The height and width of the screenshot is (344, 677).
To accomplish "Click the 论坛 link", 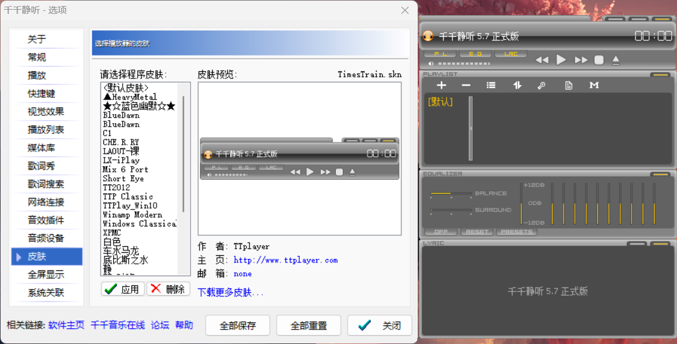I will point(160,325).
